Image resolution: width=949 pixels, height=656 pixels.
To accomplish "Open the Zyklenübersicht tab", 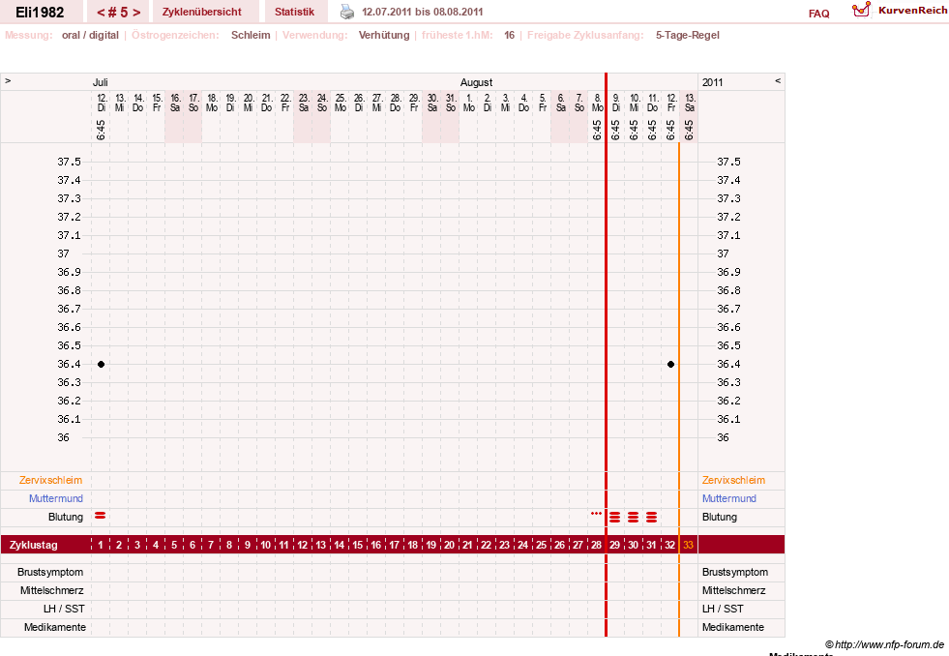I will pos(201,13).
